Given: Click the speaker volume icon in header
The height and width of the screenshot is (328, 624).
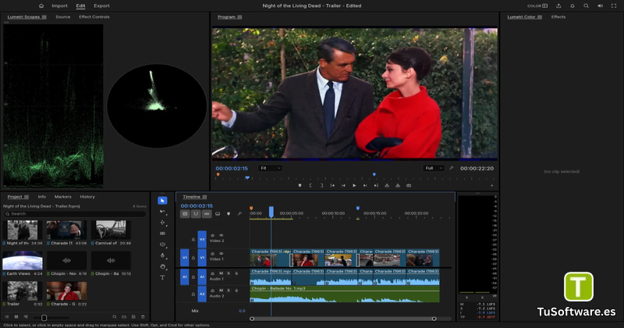Looking at the screenshot, I should pos(600,5).
